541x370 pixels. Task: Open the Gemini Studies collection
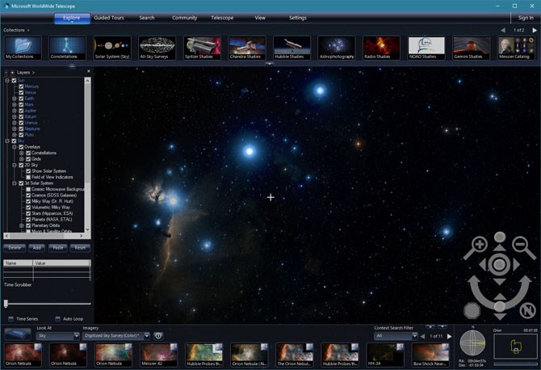tap(472, 48)
